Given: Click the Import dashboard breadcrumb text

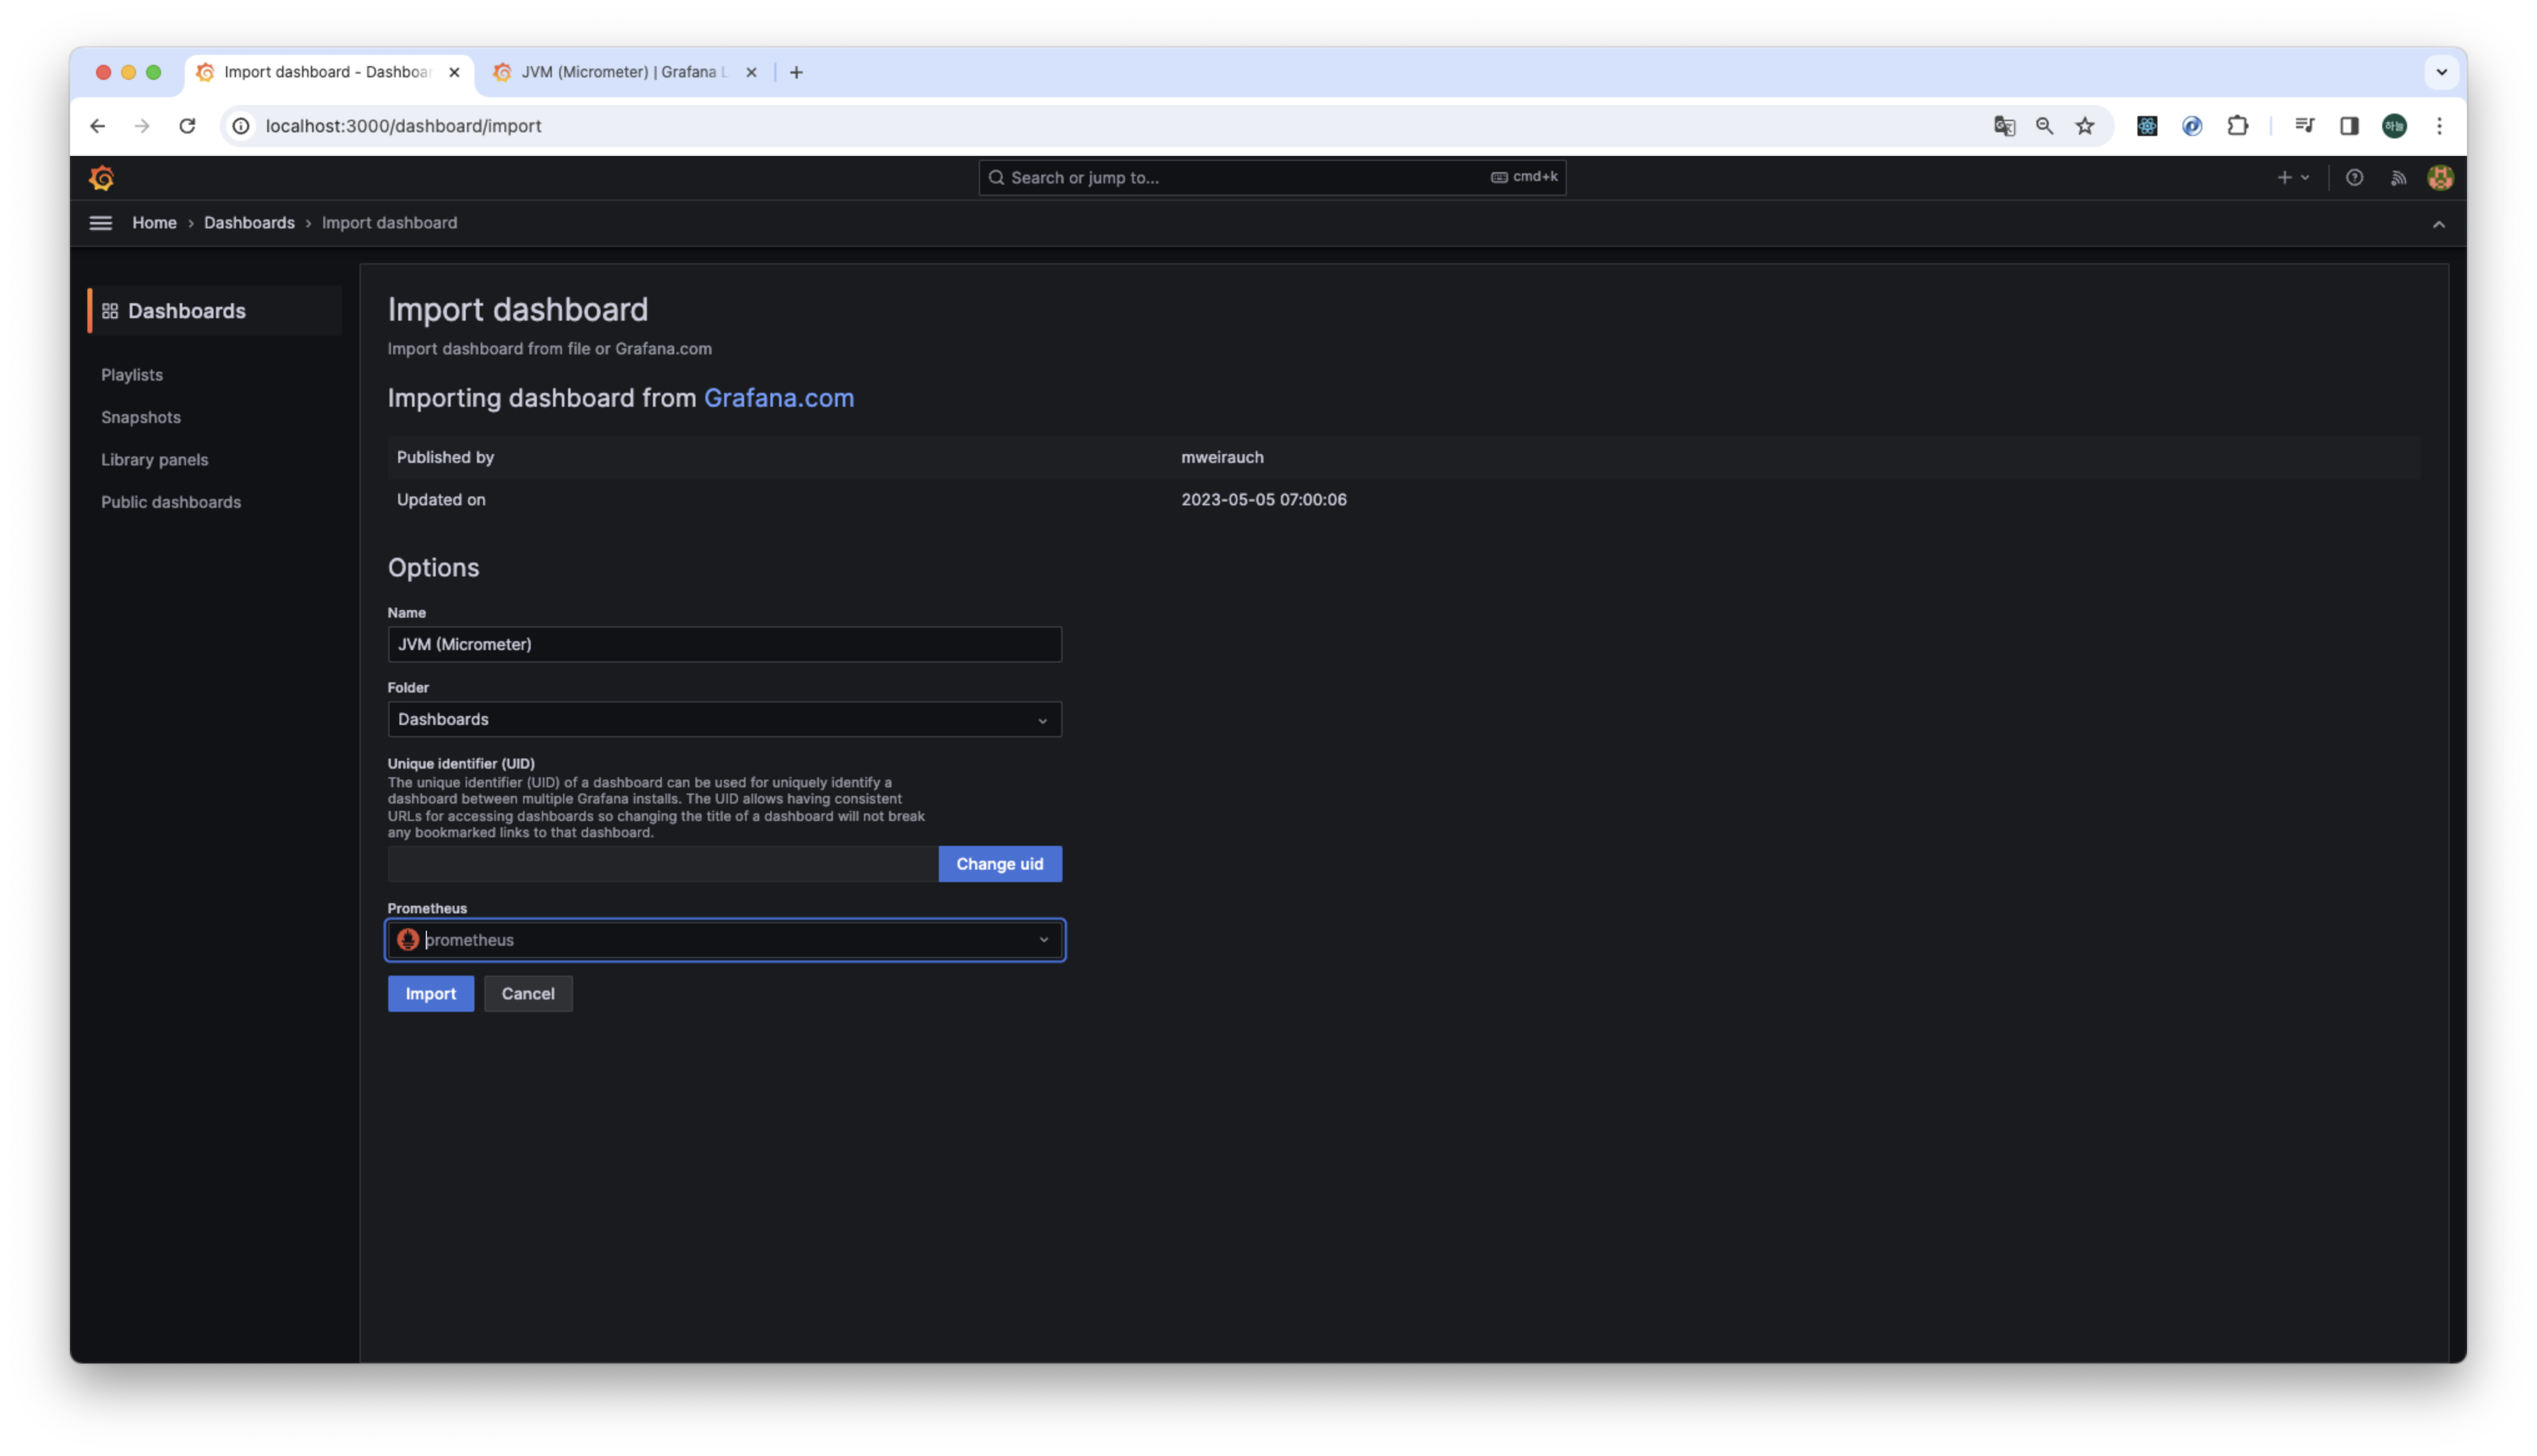Looking at the screenshot, I should (389, 223).
